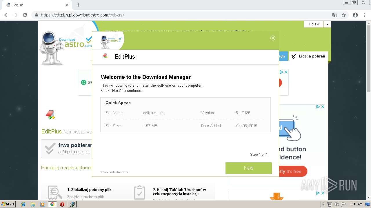
Task: Bookmark this page with star icon
Action: click(344, 15)
